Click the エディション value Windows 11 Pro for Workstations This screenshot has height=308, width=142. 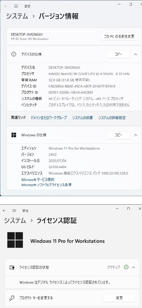point(74,148)
